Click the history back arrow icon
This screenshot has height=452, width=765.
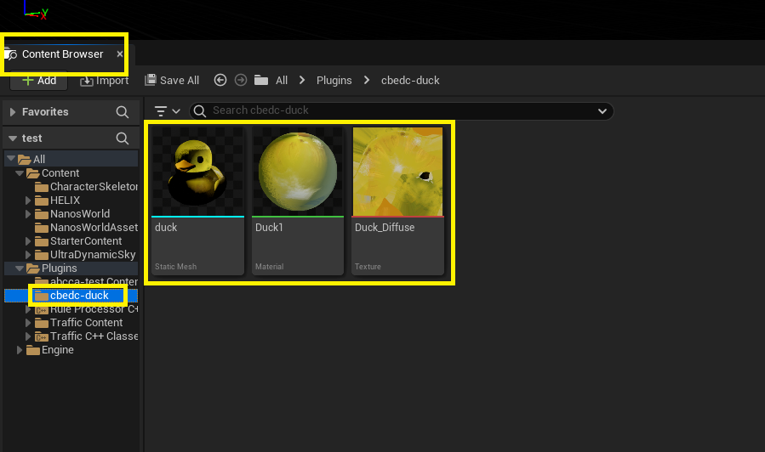pyautogui.click(x=220, y=80)
